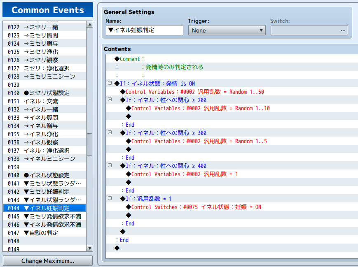Select common event 0131 イネル:交流
This screenshot has height=267, width=358.
click(x=44, y=101)
